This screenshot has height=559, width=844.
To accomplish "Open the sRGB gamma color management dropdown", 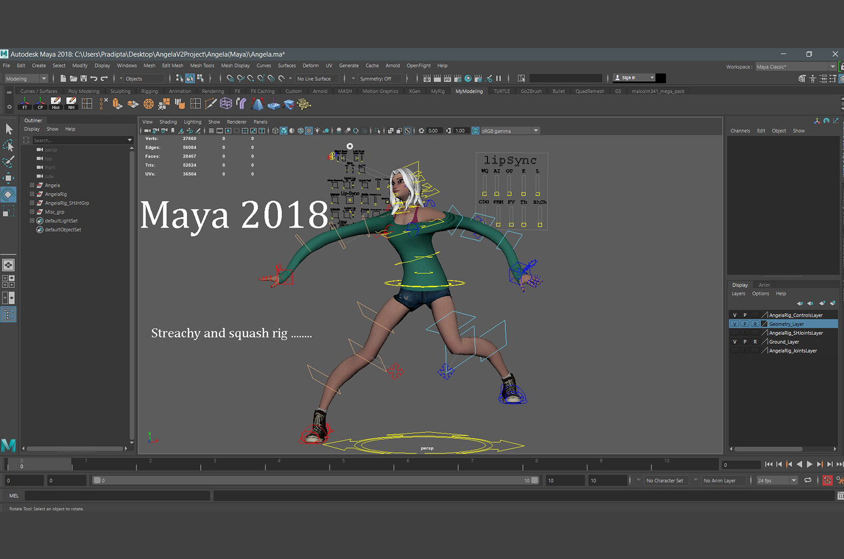I will [536, 130].
